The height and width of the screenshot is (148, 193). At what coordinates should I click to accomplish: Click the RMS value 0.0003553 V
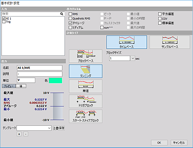coord(38,103)
